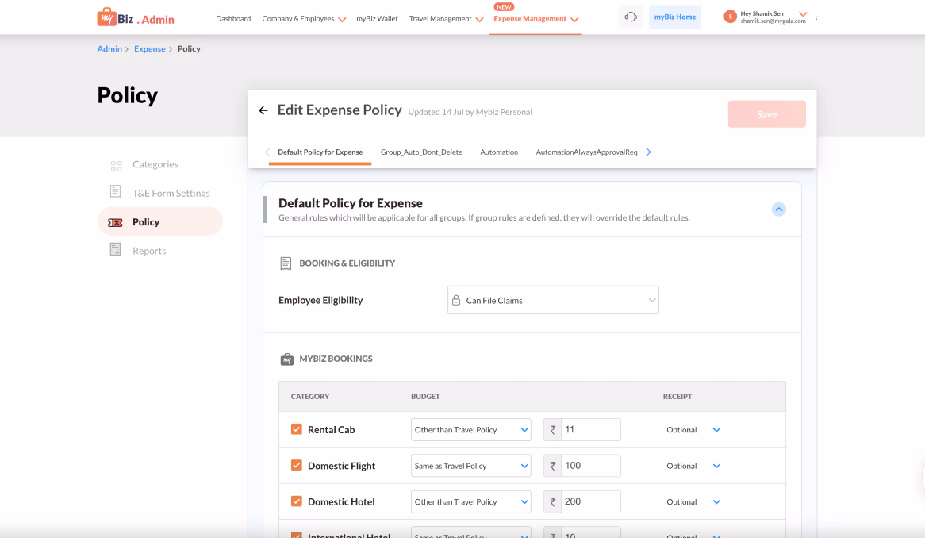The width and height of the screenshot is (925, 538).
Task: Click the back arrow beside Edit Expense Policy
Action: click(x=263, y=110)
